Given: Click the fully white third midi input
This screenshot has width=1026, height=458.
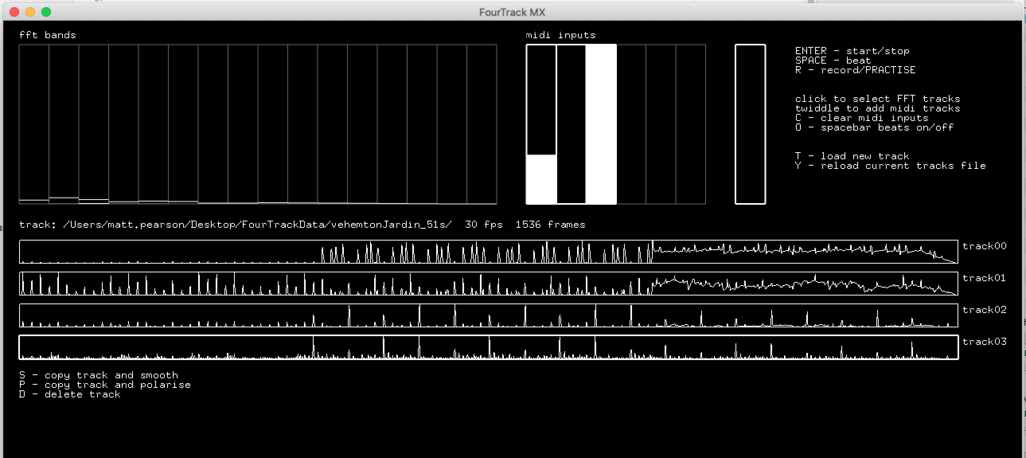Looking at the screenshot, I should [x=601, y=123].
